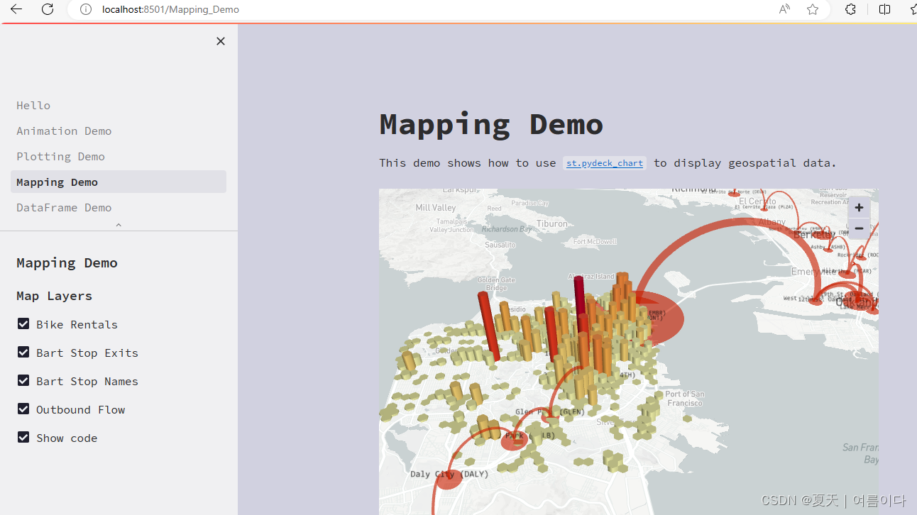Screen dimensions: 917x515
Task: Uncheck the Outbound Flow checkbox
Action: click(x=23, y=409)
